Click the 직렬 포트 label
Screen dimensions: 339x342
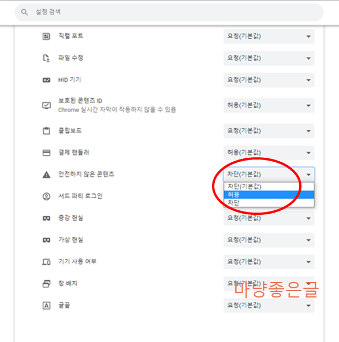click(70, 36)
